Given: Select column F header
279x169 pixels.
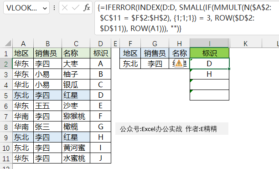Looking at the screenshot, I should 130,44.
